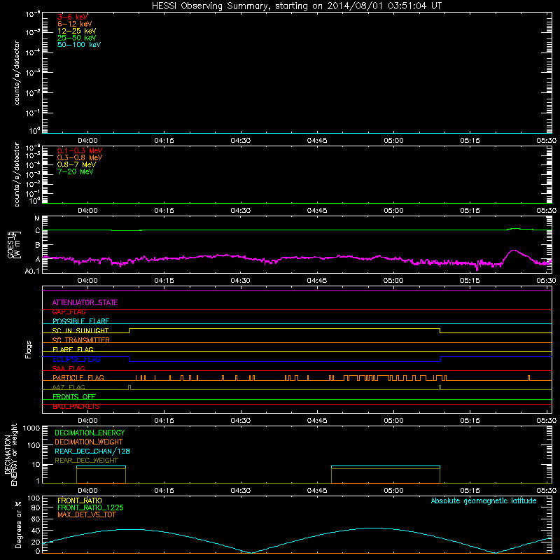
Task: Click the PARTICLE_FLAG label
Action: [78, 378]
